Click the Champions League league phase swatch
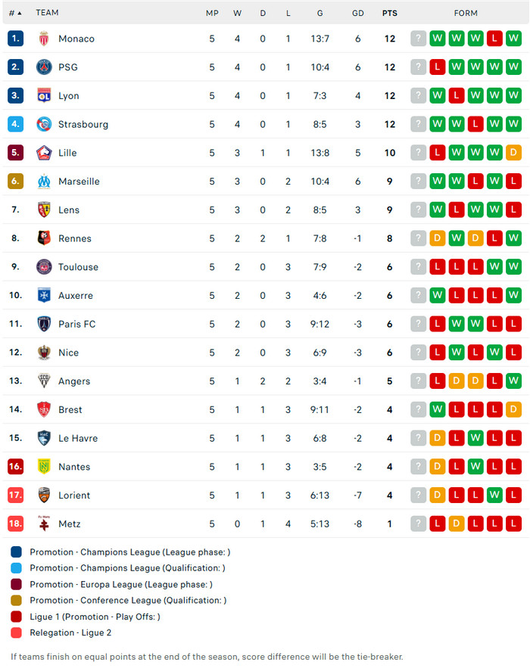 [x=17, y=552]
